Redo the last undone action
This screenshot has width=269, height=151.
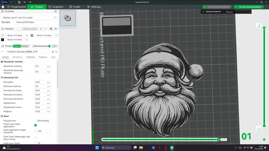point(30,2)
